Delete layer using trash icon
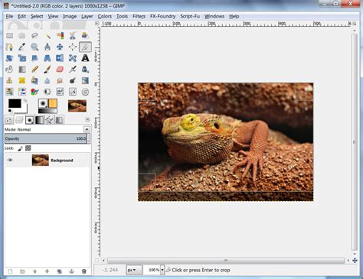The image size is (363, 279). 84,271
